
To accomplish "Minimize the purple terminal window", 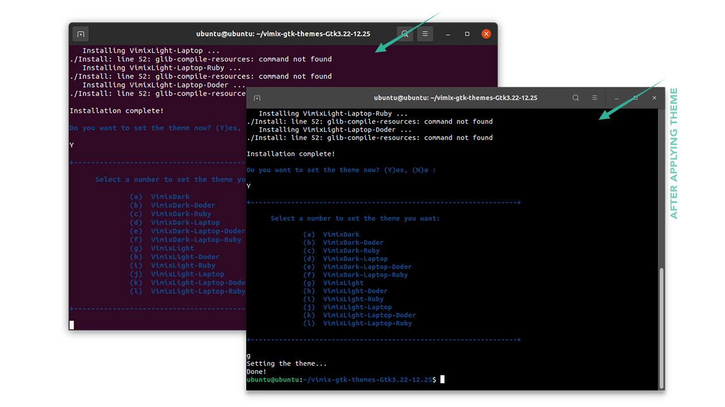I will click(448, 34).
